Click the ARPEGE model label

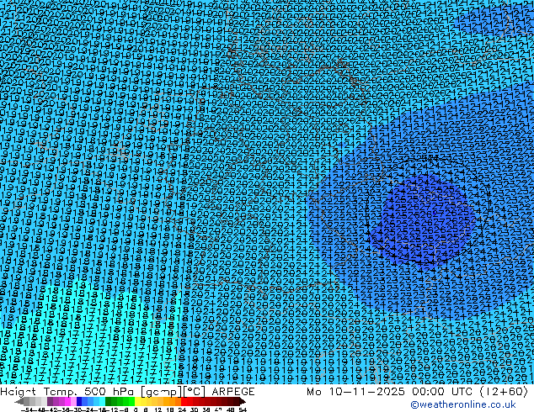[233, 392]
